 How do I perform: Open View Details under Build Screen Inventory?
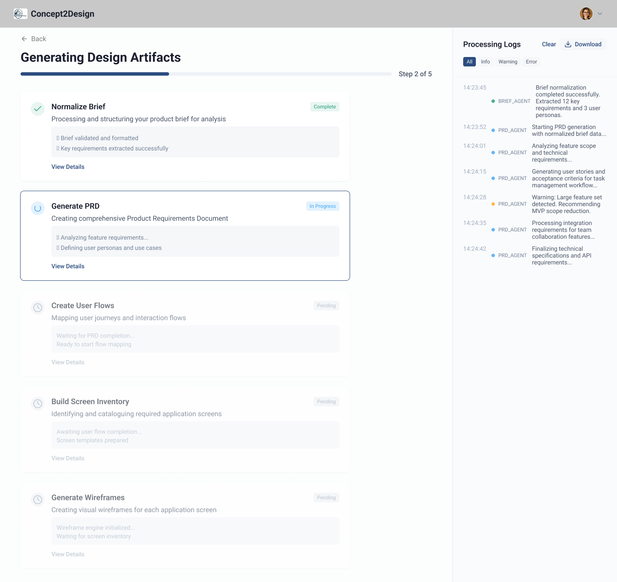click(x=68, y=458)
